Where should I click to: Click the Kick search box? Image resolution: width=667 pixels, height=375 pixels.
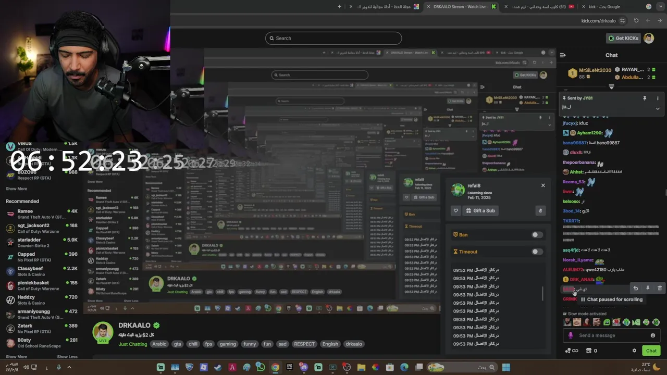333,38
